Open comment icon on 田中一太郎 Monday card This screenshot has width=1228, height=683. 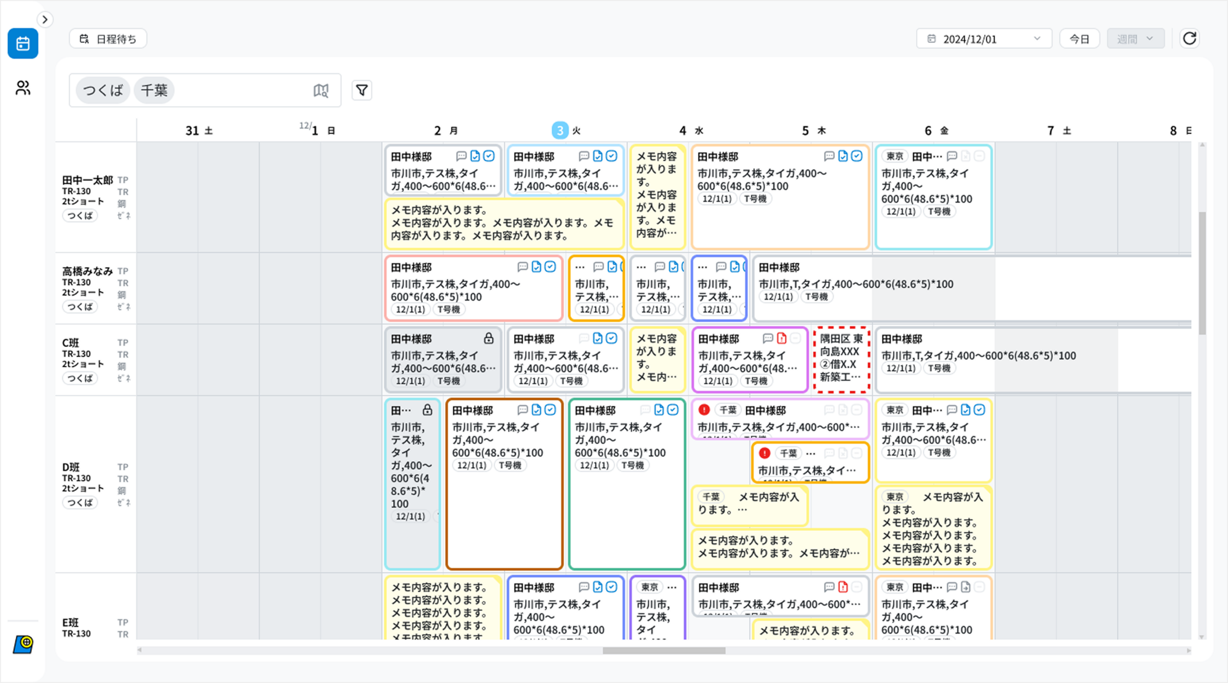[461, 156]
